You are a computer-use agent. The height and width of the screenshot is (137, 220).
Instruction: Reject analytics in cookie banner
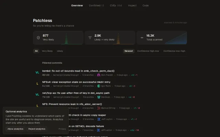click(x=37, y=129)
